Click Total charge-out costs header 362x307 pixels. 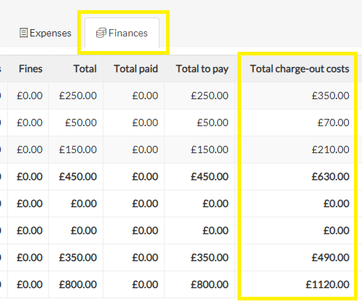point(299,69)
